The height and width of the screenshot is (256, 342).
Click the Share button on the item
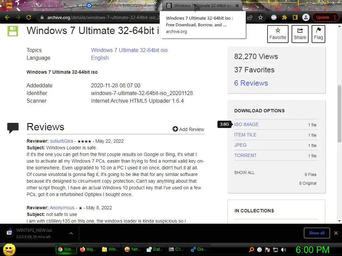click(x=300, y=34)
